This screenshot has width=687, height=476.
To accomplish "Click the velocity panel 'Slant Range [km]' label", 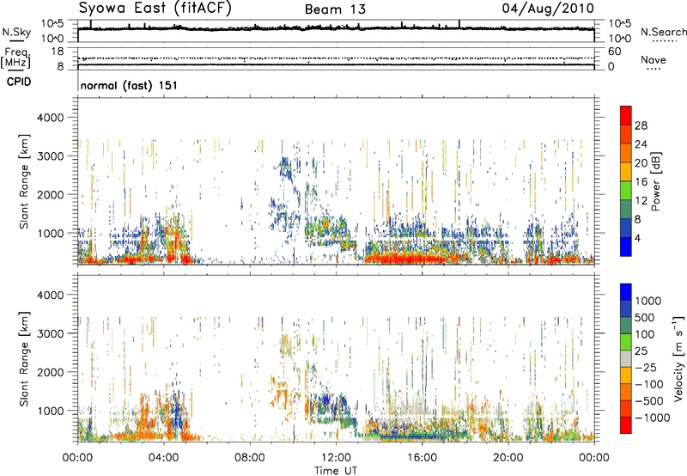I will (x=24, y=358).
